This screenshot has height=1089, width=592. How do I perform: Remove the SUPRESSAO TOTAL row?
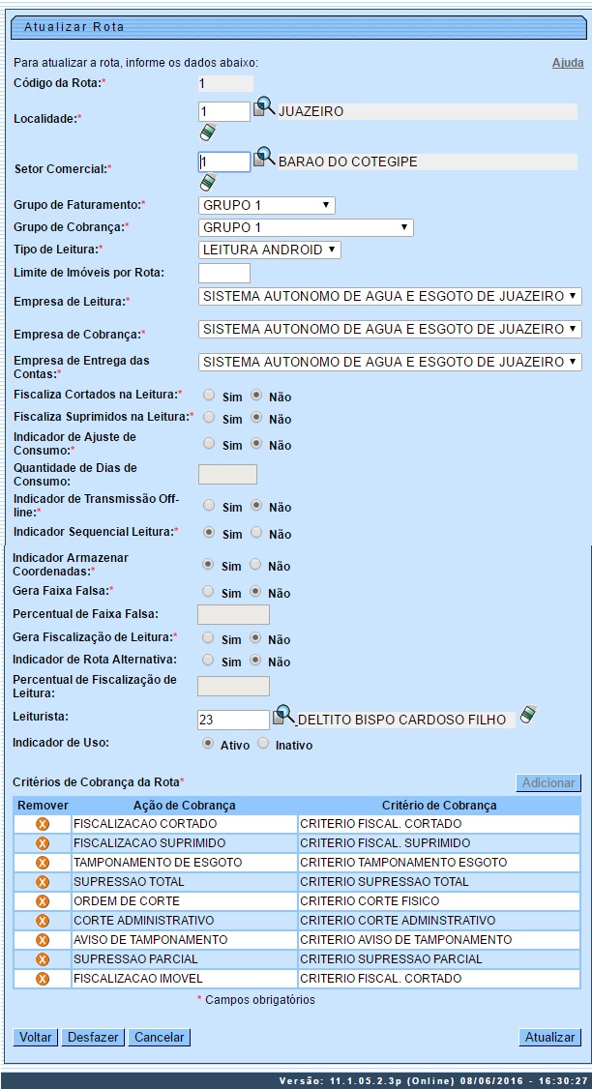43,882
